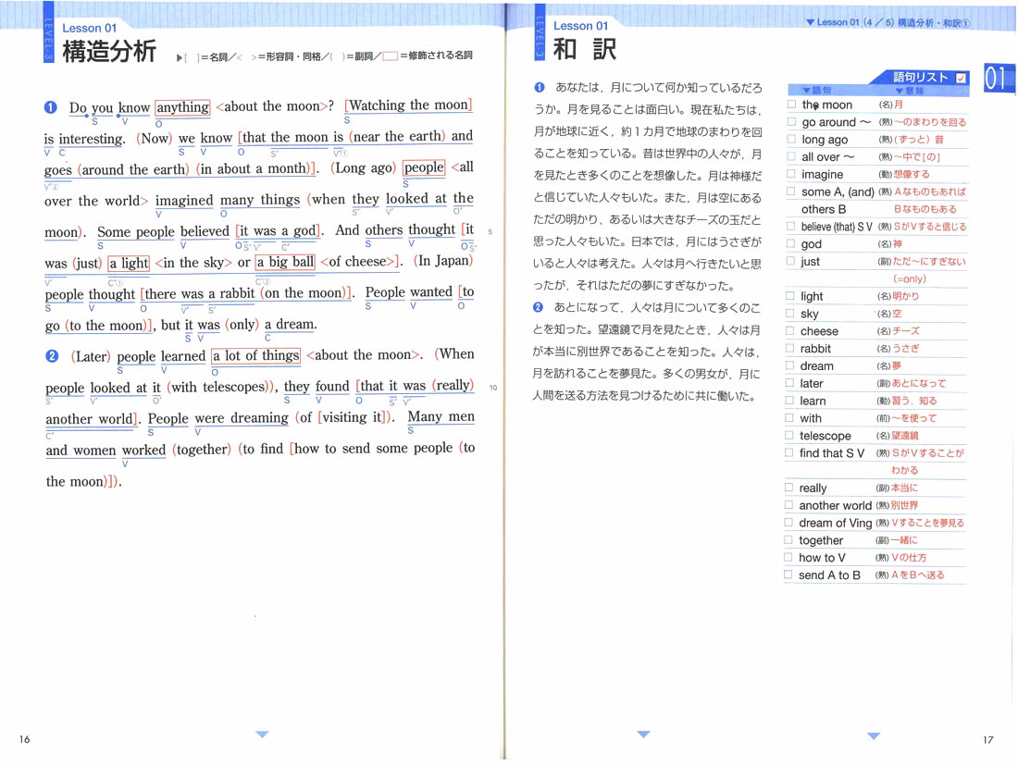Open the '▼語句' column header

pyautogui.click(x=817, y=91)
